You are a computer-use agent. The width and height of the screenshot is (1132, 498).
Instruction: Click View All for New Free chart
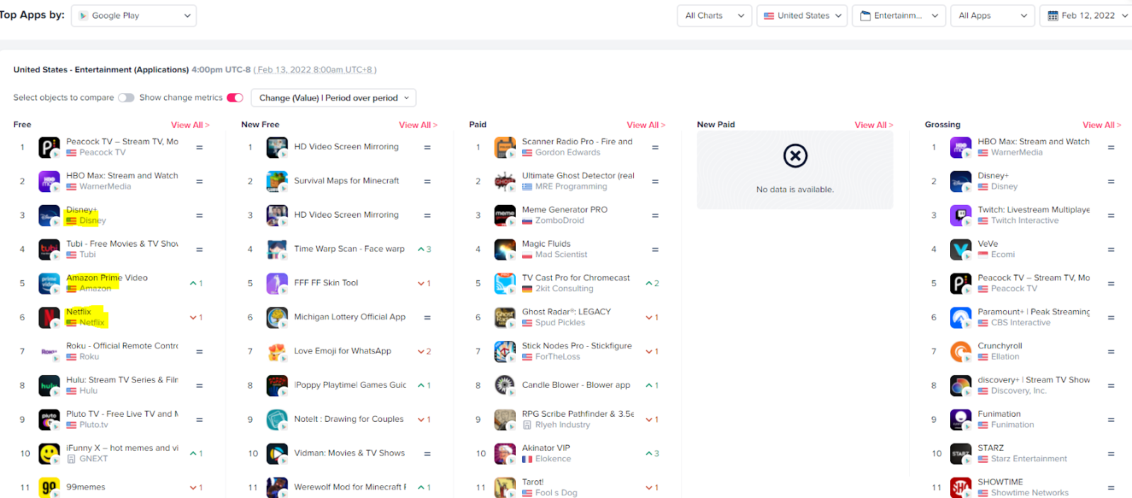pyautogui.click(x=418, y=125)
